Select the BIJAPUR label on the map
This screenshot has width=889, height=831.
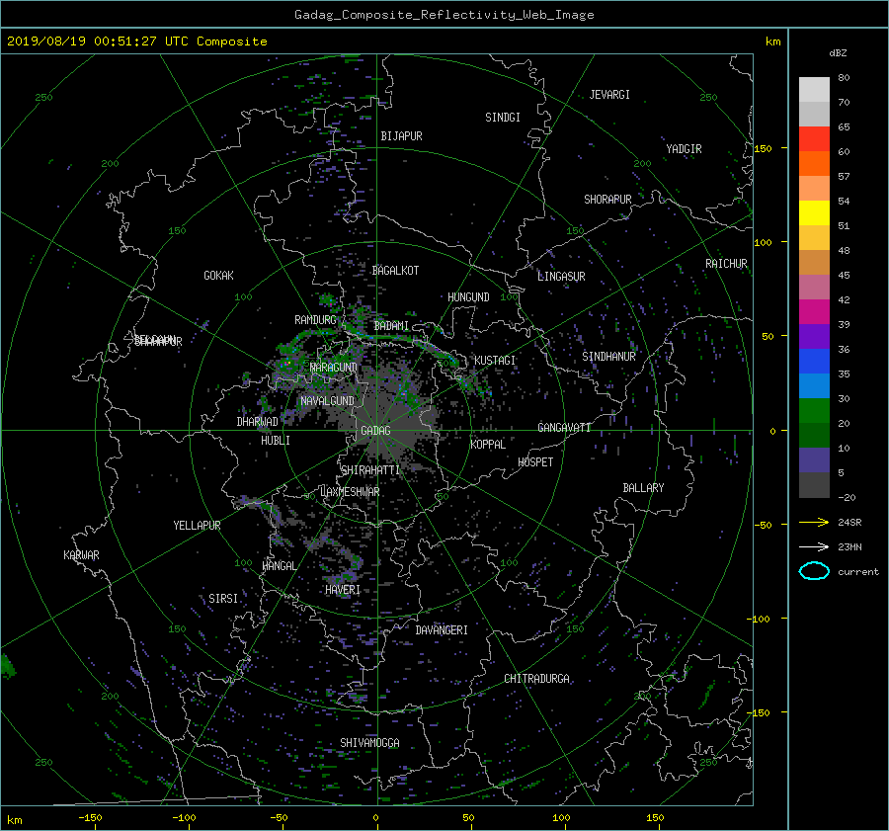[x=401, y=136]
